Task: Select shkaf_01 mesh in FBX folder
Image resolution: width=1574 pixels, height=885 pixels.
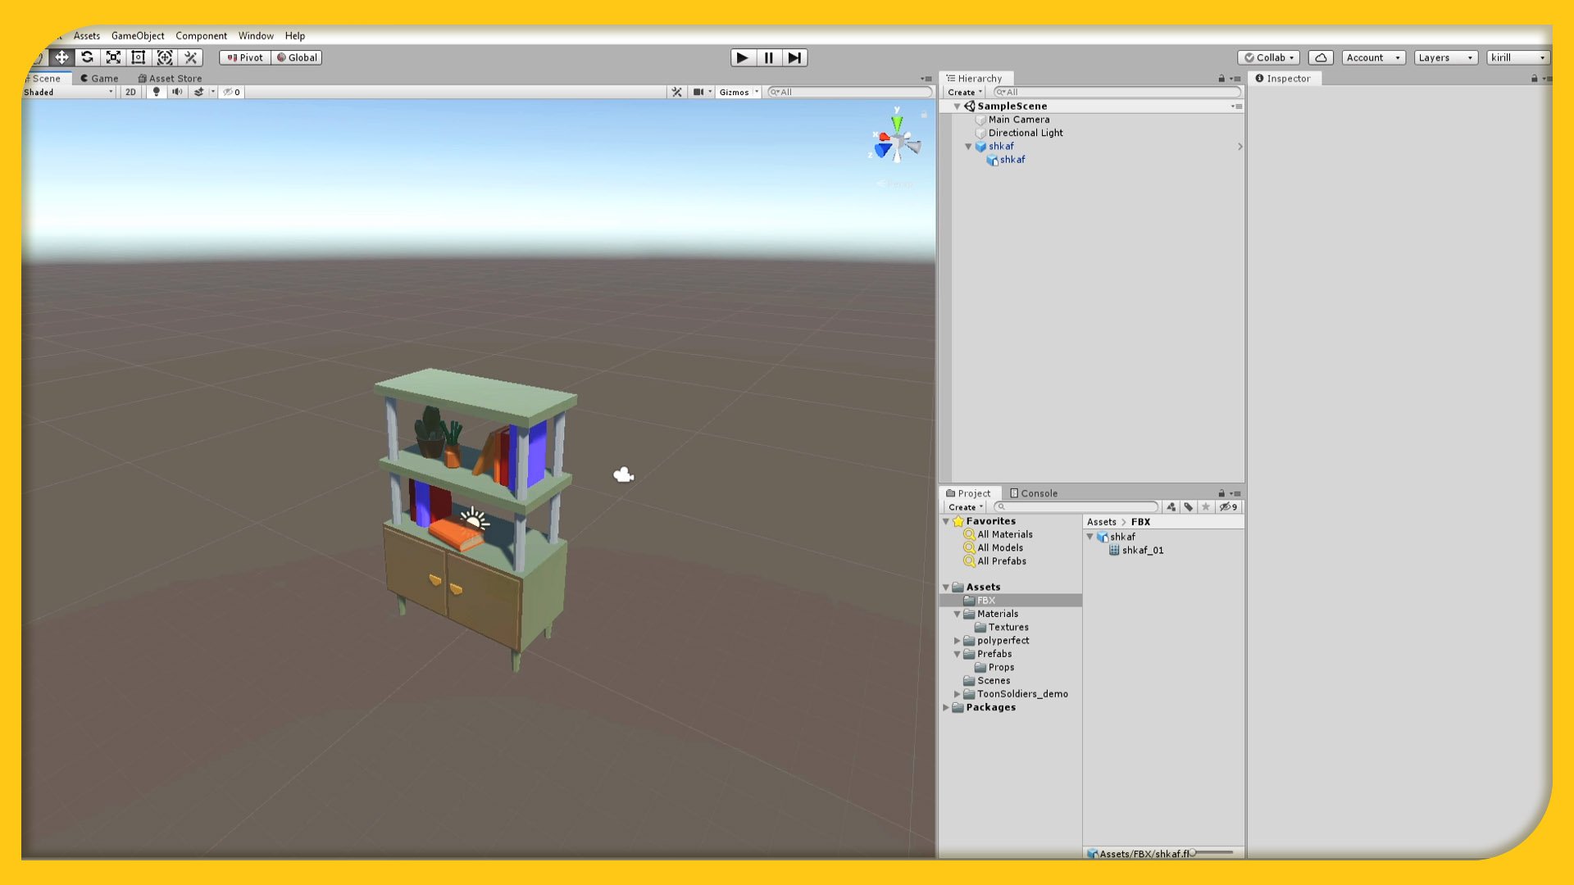Action: 1142,551
